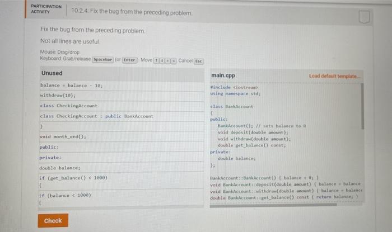Click 'void withdraw(double amount);' line in main.cpp
The image size is (392, 232).
tap(254, 139)
